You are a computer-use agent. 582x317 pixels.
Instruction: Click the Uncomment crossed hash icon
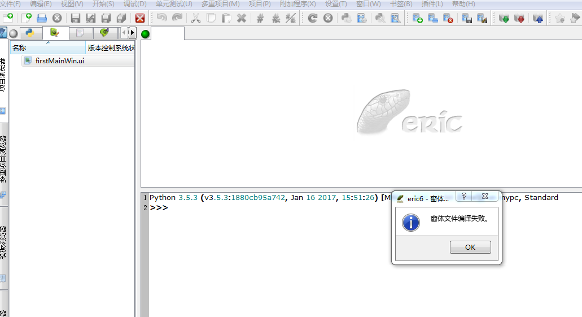click(x=276, y=18)
